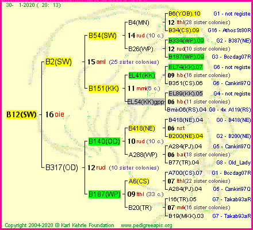Click the '16 oie' year label

pos(55,114)
